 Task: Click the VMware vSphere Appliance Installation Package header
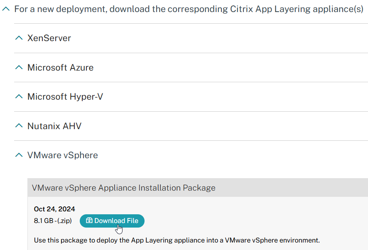tap(198, 188)
